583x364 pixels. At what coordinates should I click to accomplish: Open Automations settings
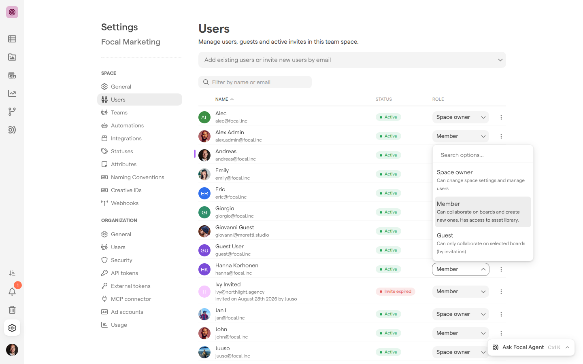[140, 125]
